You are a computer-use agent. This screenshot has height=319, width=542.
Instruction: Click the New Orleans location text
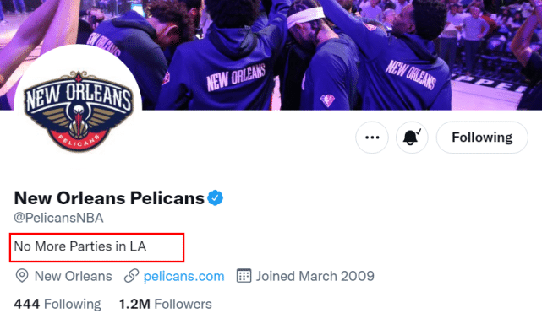coord(74,276)
